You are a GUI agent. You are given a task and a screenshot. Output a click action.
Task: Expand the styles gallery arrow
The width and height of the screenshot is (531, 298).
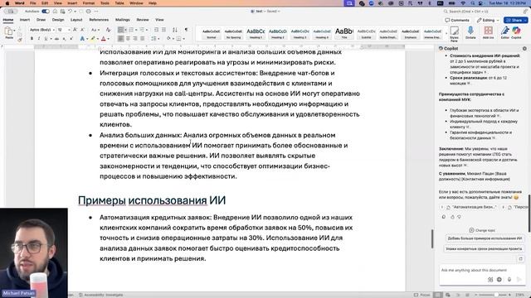click(x=446, y=33)
